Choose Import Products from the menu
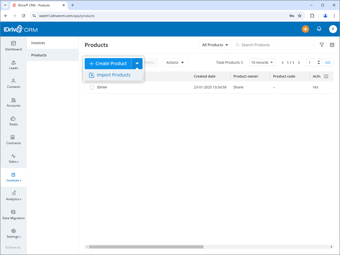This screenshot has width=340, height=255. click(x=113, y=75)
